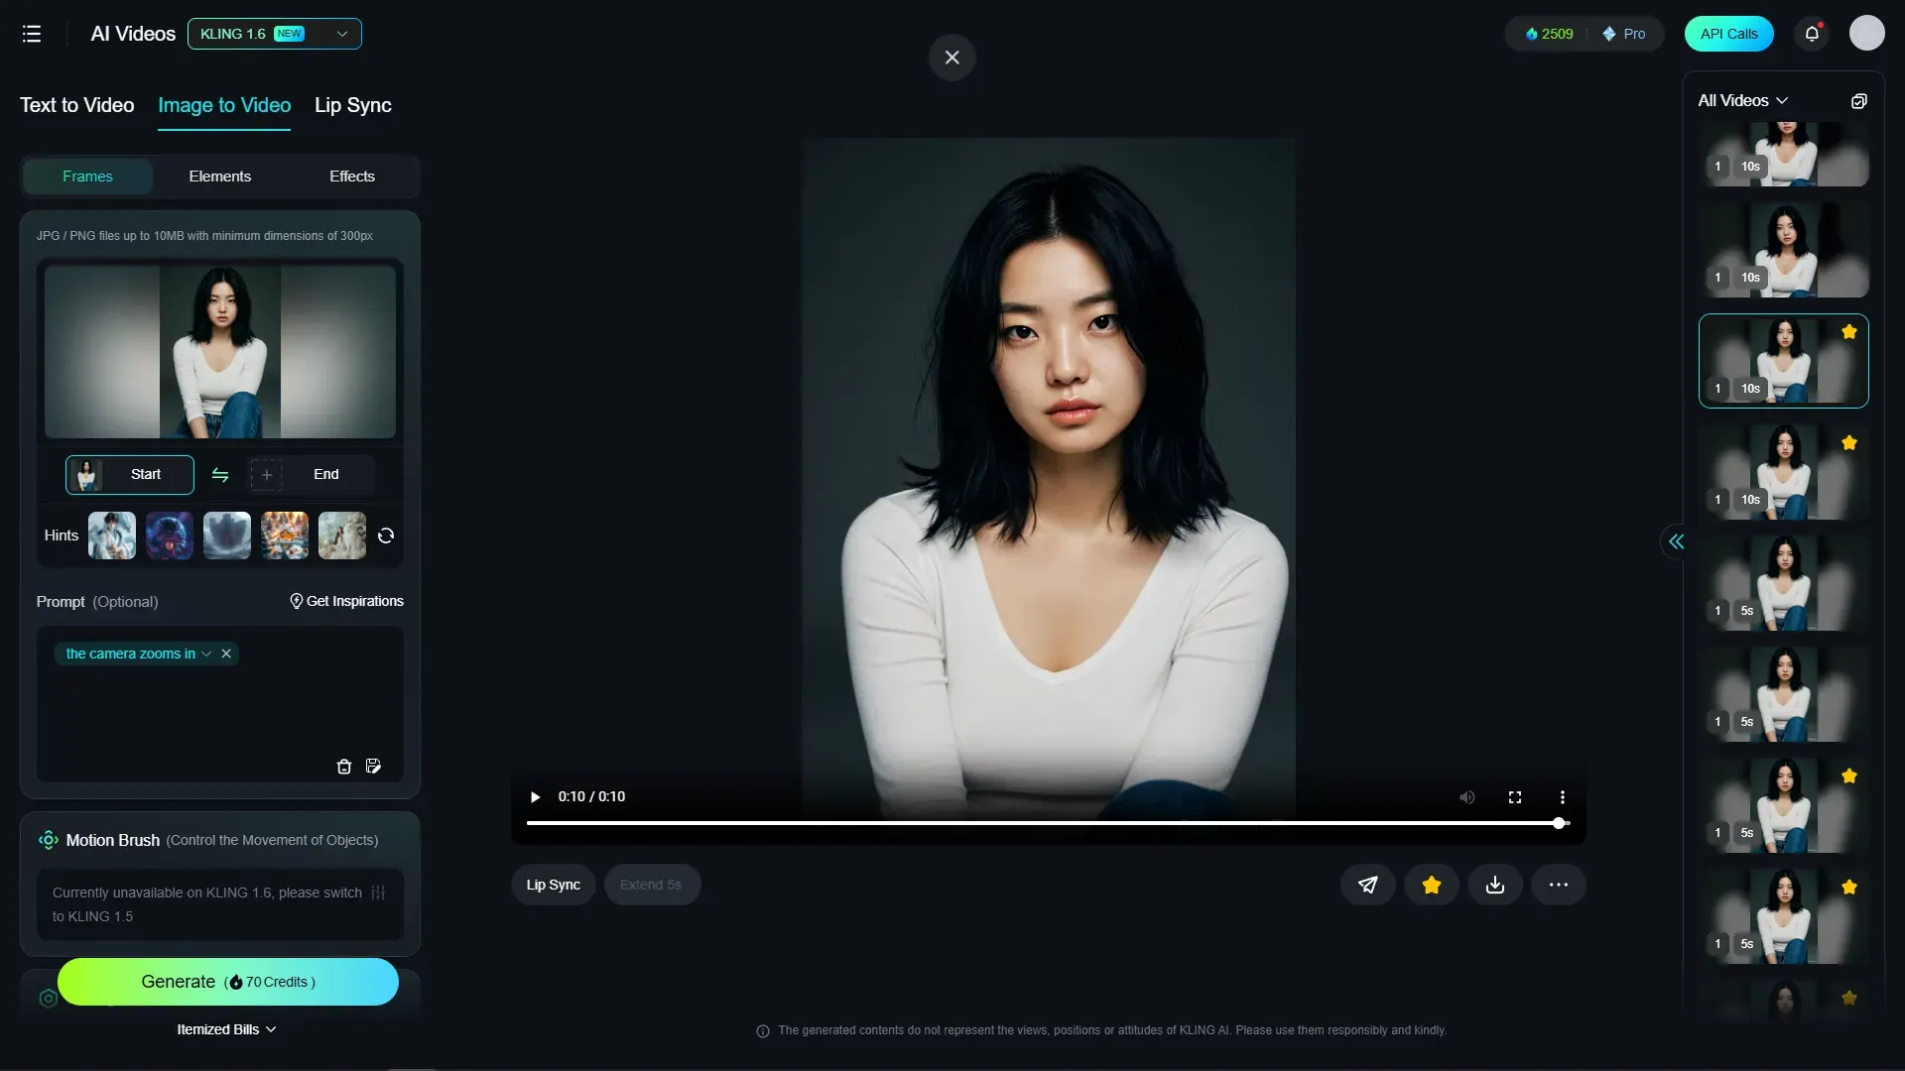Click the Lip Sync button under video

tap(553, 885)
